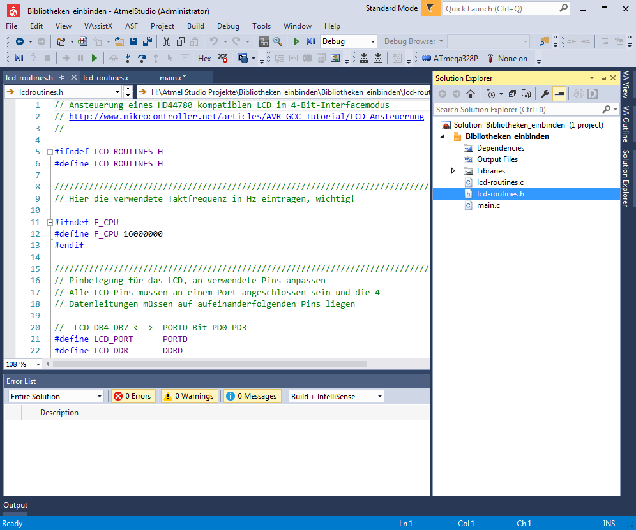Toggle Preview Selected Items in Solution Explorer
The width and height of the screenshot is (636, 530).
click(x=559, y=94)
